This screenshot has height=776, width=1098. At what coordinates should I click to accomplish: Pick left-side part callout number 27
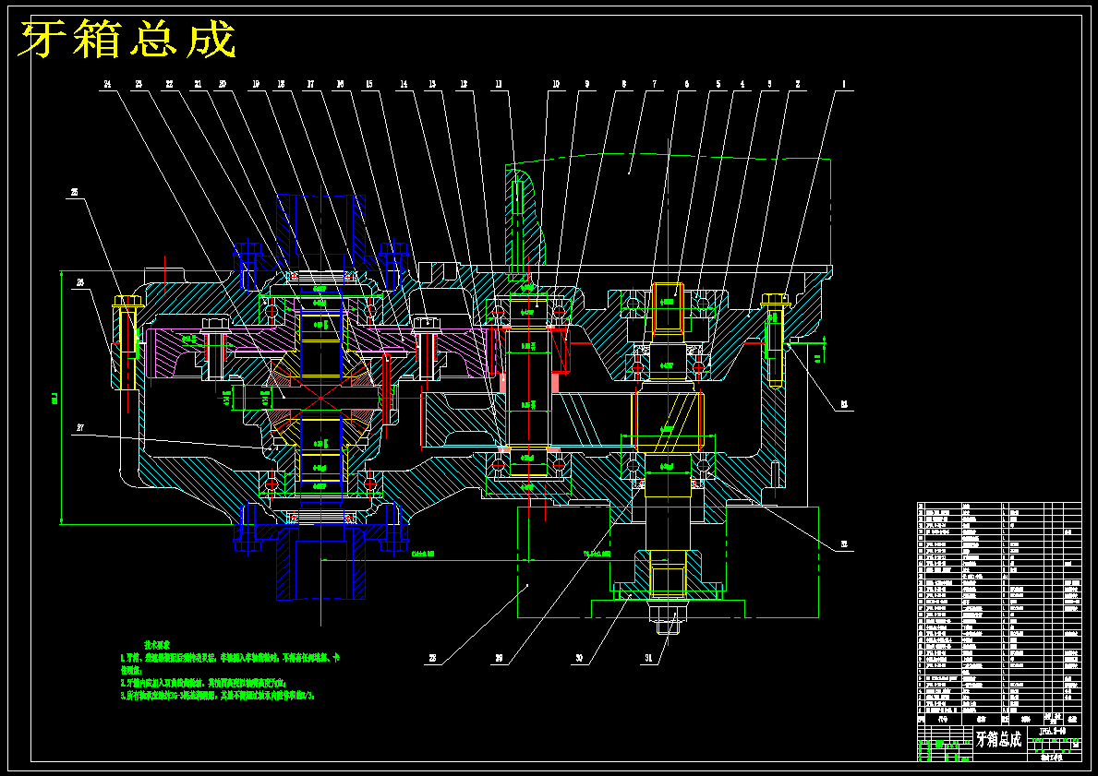[79, 428]
